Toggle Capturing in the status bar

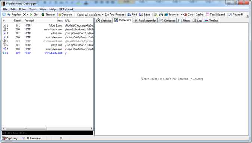tap(10, 139)
